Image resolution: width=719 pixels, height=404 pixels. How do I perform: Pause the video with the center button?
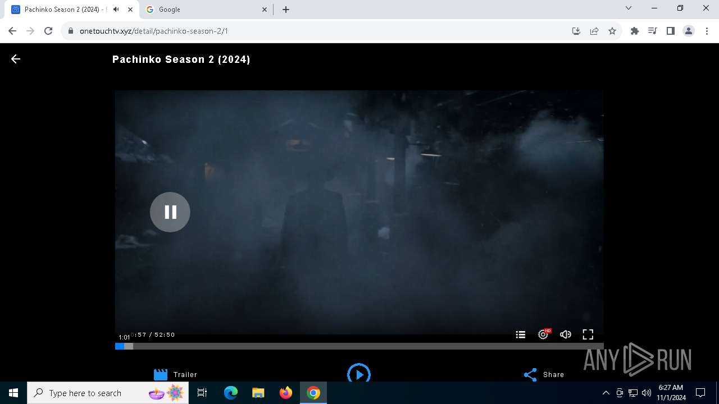170,212
